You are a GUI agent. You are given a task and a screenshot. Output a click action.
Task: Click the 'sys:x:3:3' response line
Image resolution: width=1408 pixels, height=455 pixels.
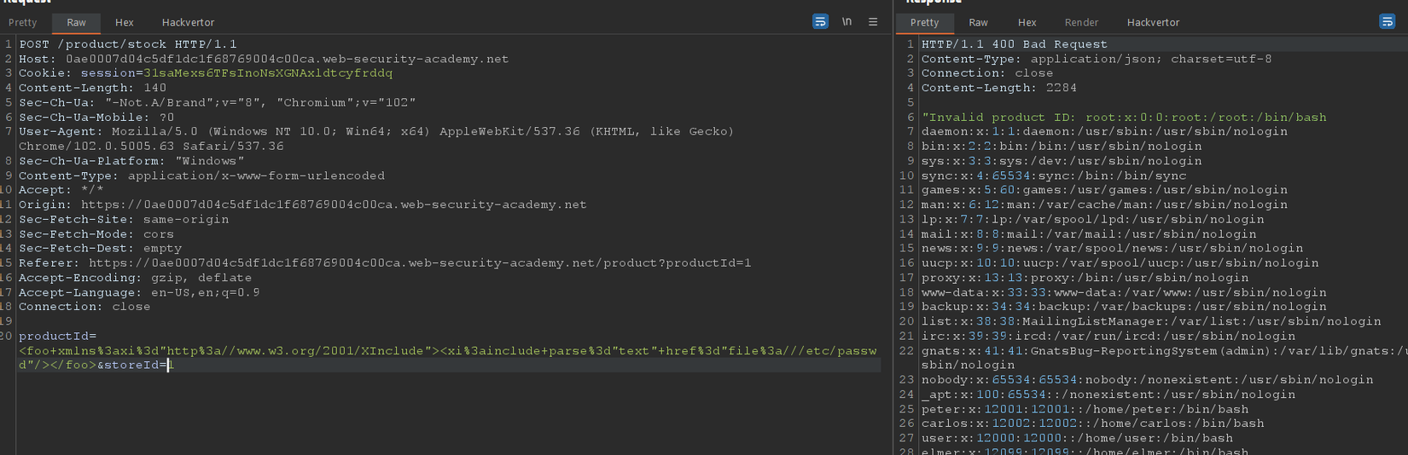pyautogui.click(x=1062, y=161)
